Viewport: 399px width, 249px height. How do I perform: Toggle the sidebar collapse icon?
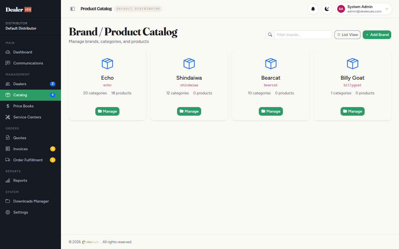click(73, 9)
